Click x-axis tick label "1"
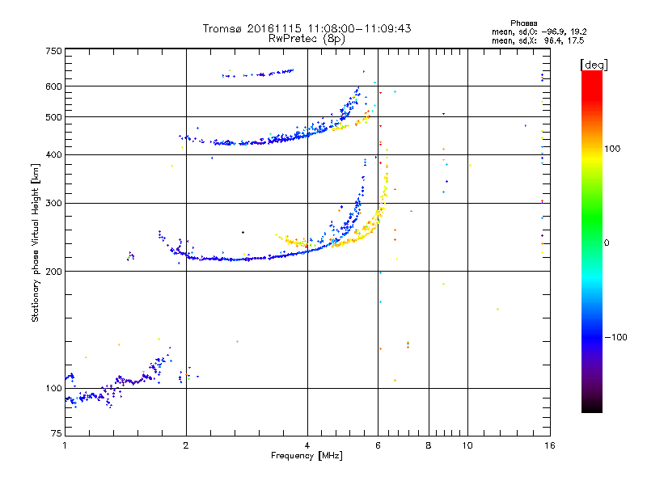 tap(65, 445)
